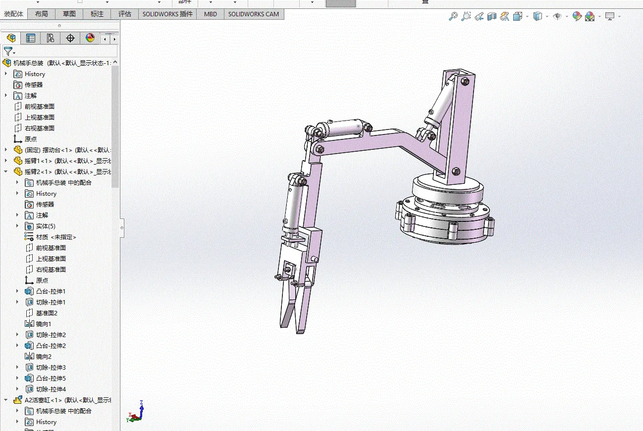Select the Zoom to Area tool
This screenshot has width=643, height=431.
click(x=466, y=17)
